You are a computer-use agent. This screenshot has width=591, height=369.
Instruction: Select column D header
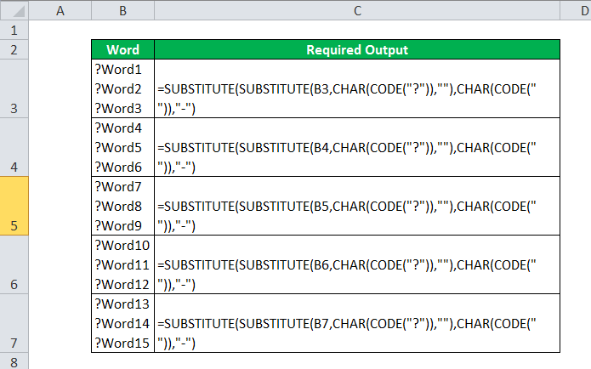point(576,10)
